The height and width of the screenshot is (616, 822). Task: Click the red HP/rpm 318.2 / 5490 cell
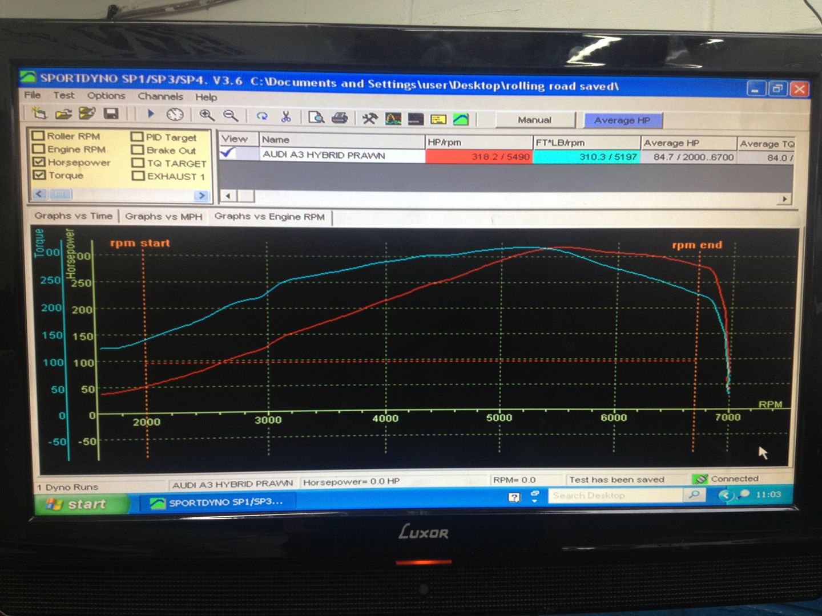pos(479,156)
